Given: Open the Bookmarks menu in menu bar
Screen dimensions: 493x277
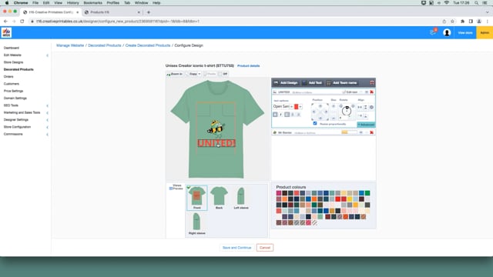Looking at the screenshot, I should point(92,3).
